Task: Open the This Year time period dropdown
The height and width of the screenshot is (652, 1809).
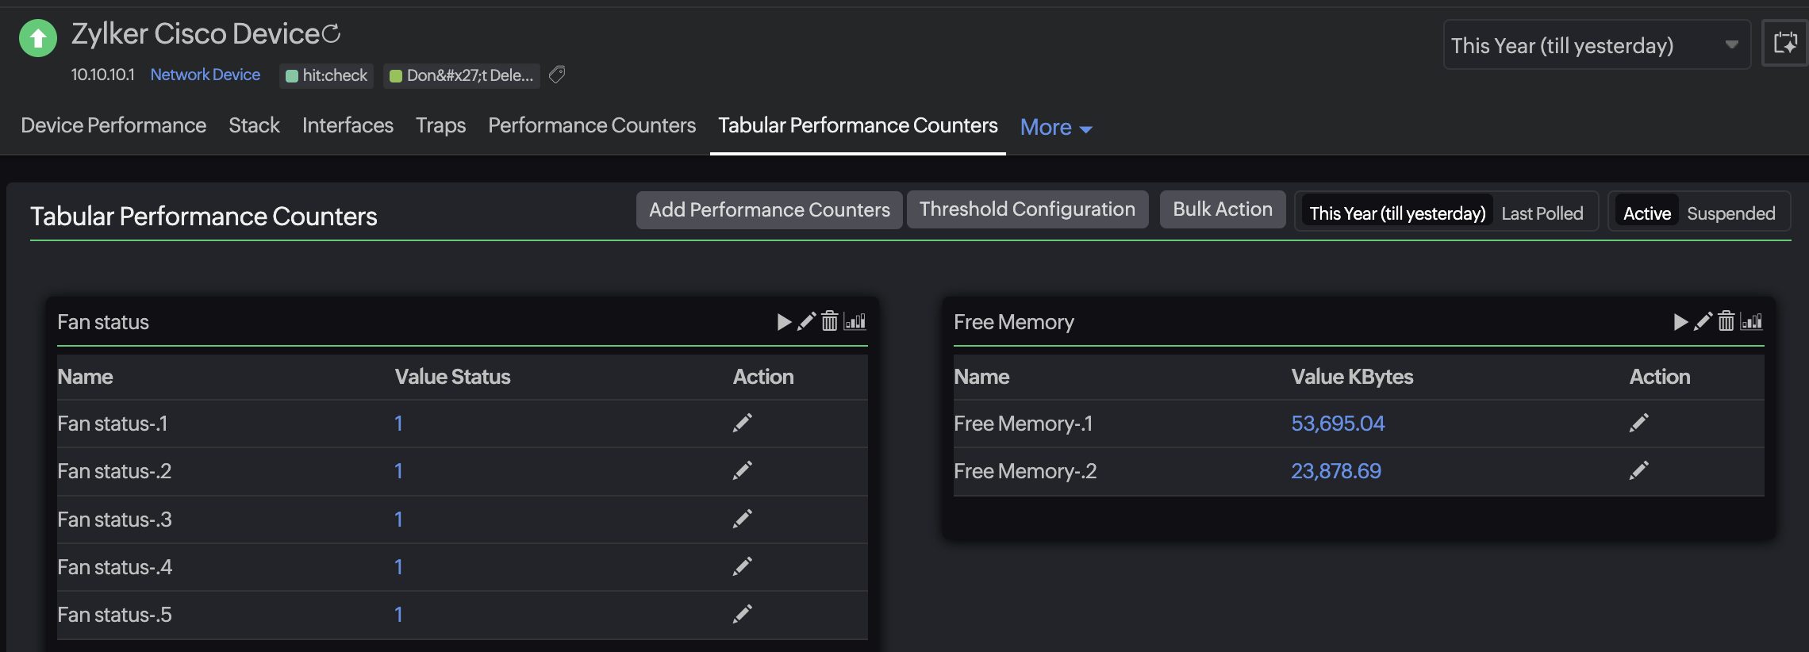Action: coord(1596,45)
